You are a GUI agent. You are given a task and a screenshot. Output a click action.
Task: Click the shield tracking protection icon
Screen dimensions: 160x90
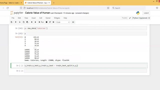click(21, 8)
